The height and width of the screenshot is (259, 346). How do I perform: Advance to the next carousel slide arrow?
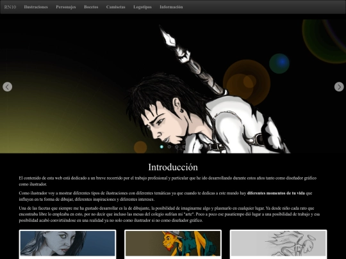click(x=339, y=87)
